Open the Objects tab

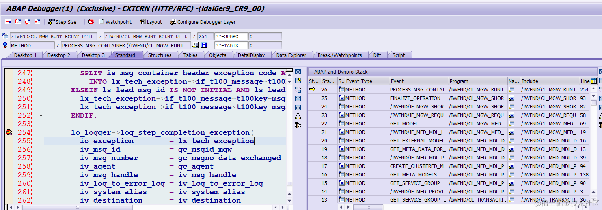click(218, 55)
